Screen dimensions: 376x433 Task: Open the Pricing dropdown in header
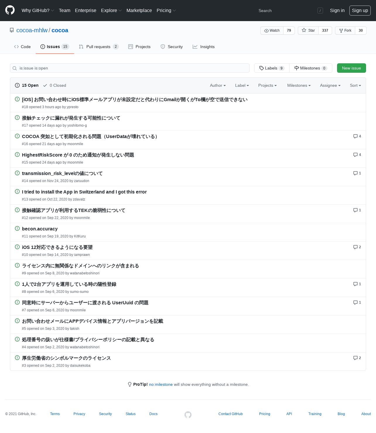point(166,11)
